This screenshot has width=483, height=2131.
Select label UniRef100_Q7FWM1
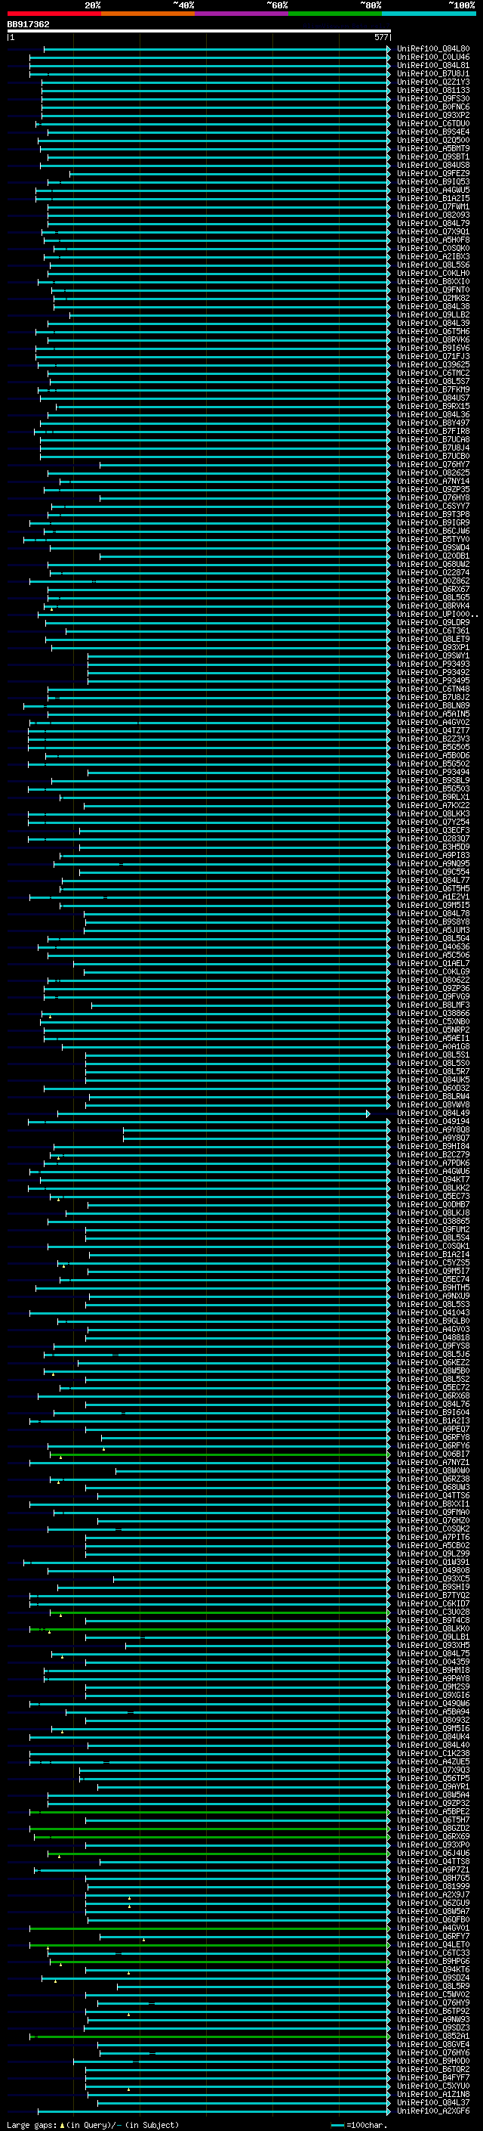tap(433, 207)
